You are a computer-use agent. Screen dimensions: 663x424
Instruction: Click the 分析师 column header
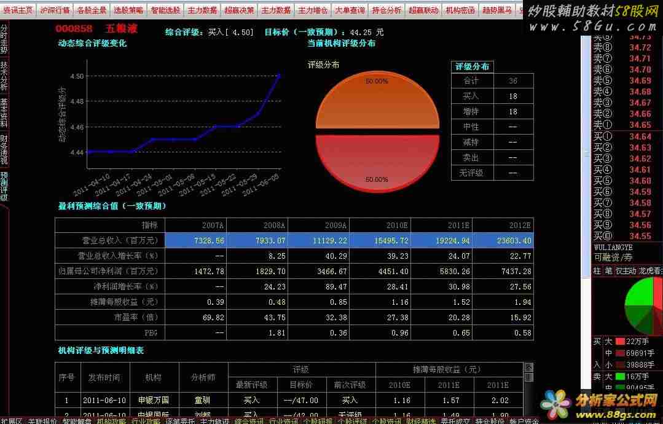point(203,377)
